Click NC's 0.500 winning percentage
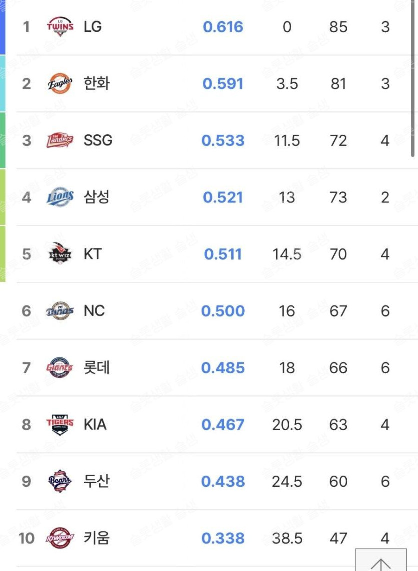Screen dimensions: 418x571 pos(223,311)
